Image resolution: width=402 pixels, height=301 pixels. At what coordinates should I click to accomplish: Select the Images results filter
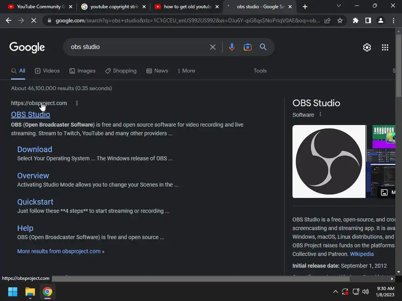pos(82,71)
